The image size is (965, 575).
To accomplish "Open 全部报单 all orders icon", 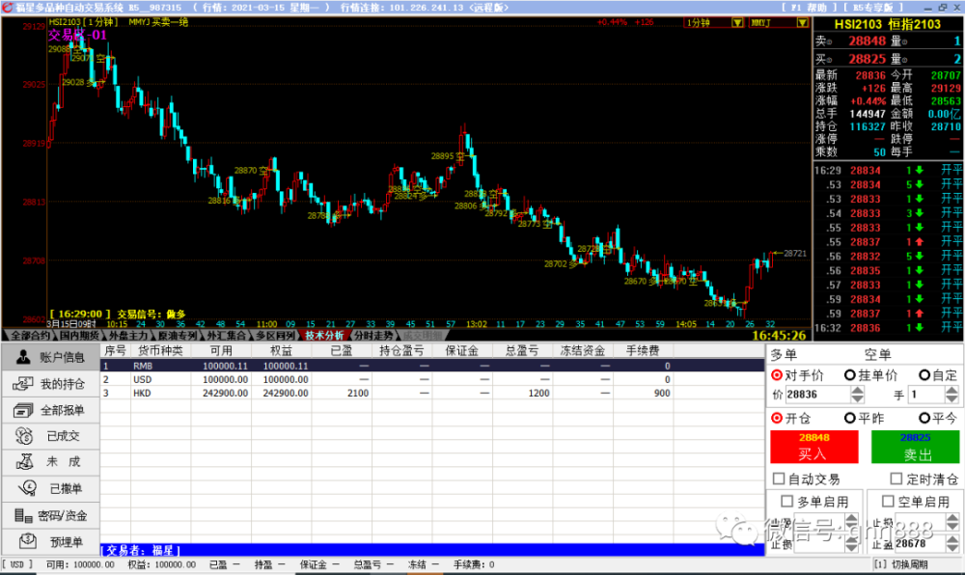I will [x=23, y=410].
